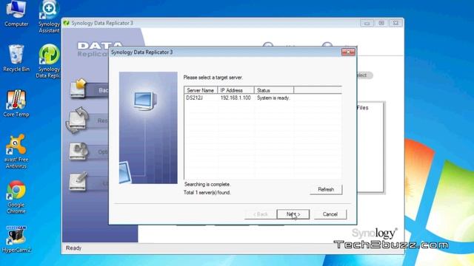474x266 pixels.
Task: Select the DS212J server row
Action: click(263, 98)
